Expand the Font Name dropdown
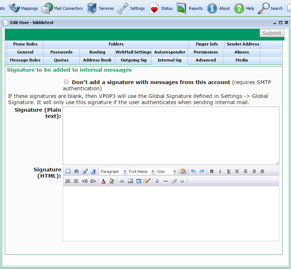Screen dimensions: 291x269 [141, 171]
